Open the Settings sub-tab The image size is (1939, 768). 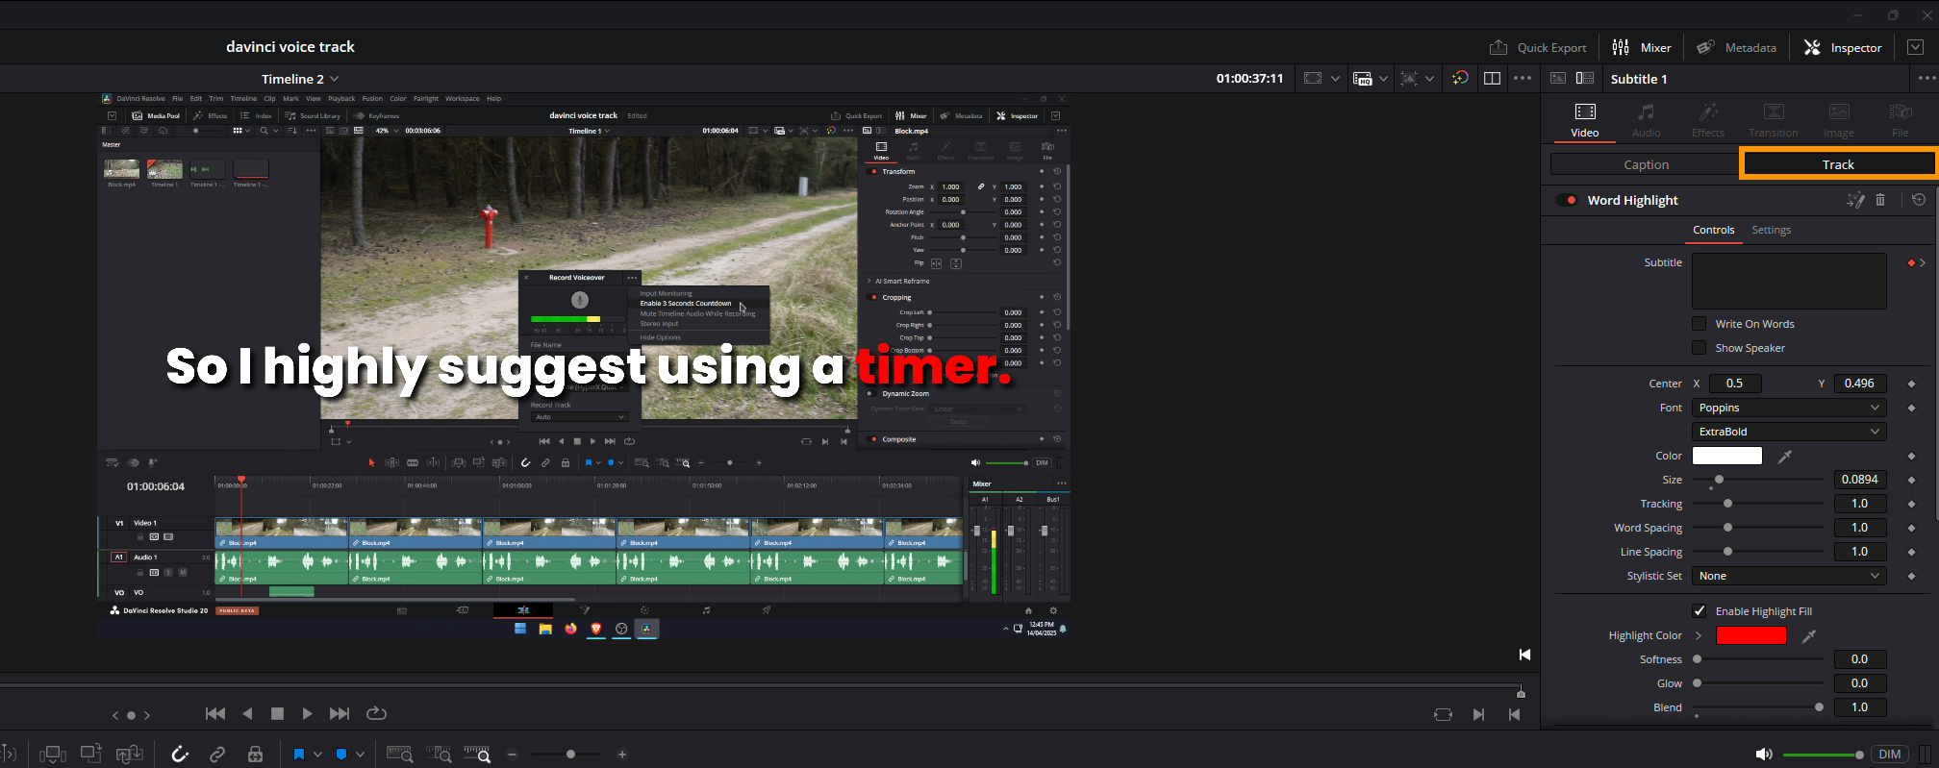[1771, 230]
